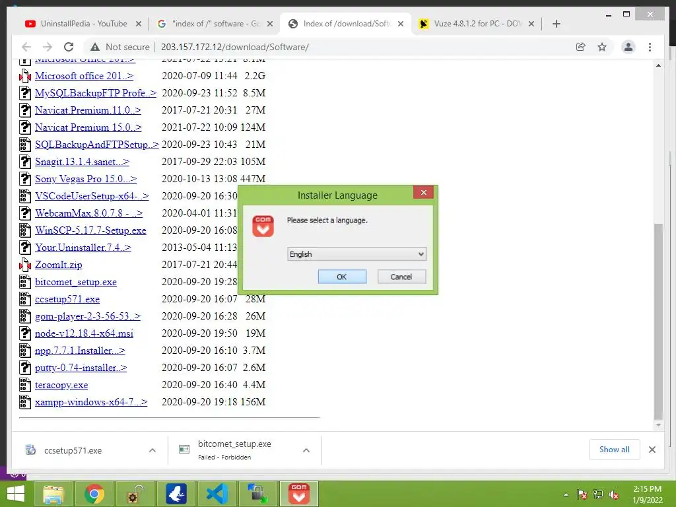
Task: Show hidden tray icons arrow
Action: point(566,495)
